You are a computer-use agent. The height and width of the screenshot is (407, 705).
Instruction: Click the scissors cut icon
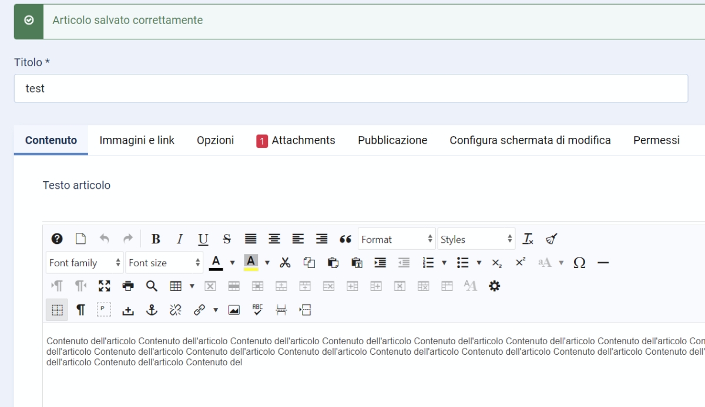[x=286, y=263]
